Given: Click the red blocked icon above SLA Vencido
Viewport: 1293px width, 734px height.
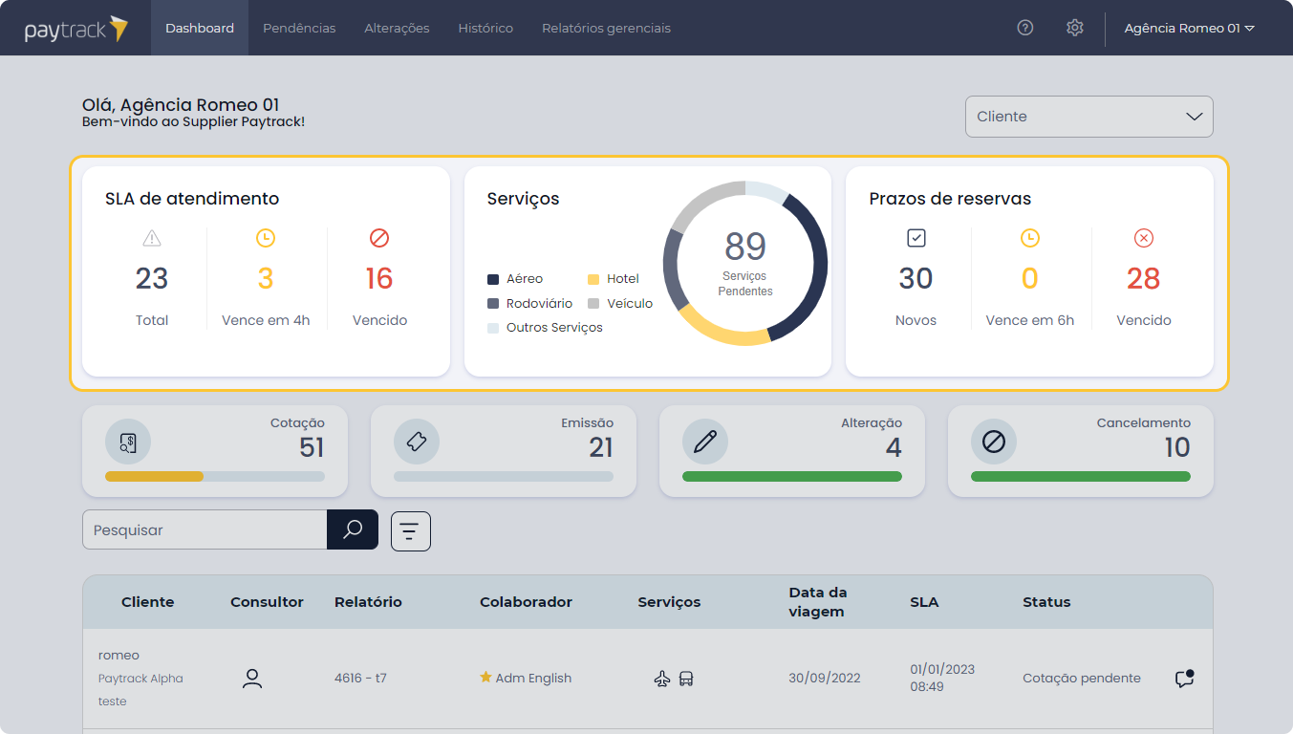Looking at the screenshot, I should [x=379, y=238].
